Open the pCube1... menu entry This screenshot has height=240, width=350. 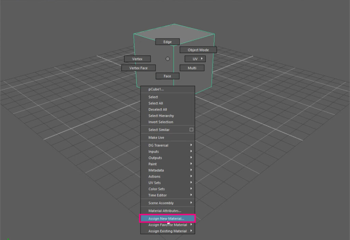point(167,89)
